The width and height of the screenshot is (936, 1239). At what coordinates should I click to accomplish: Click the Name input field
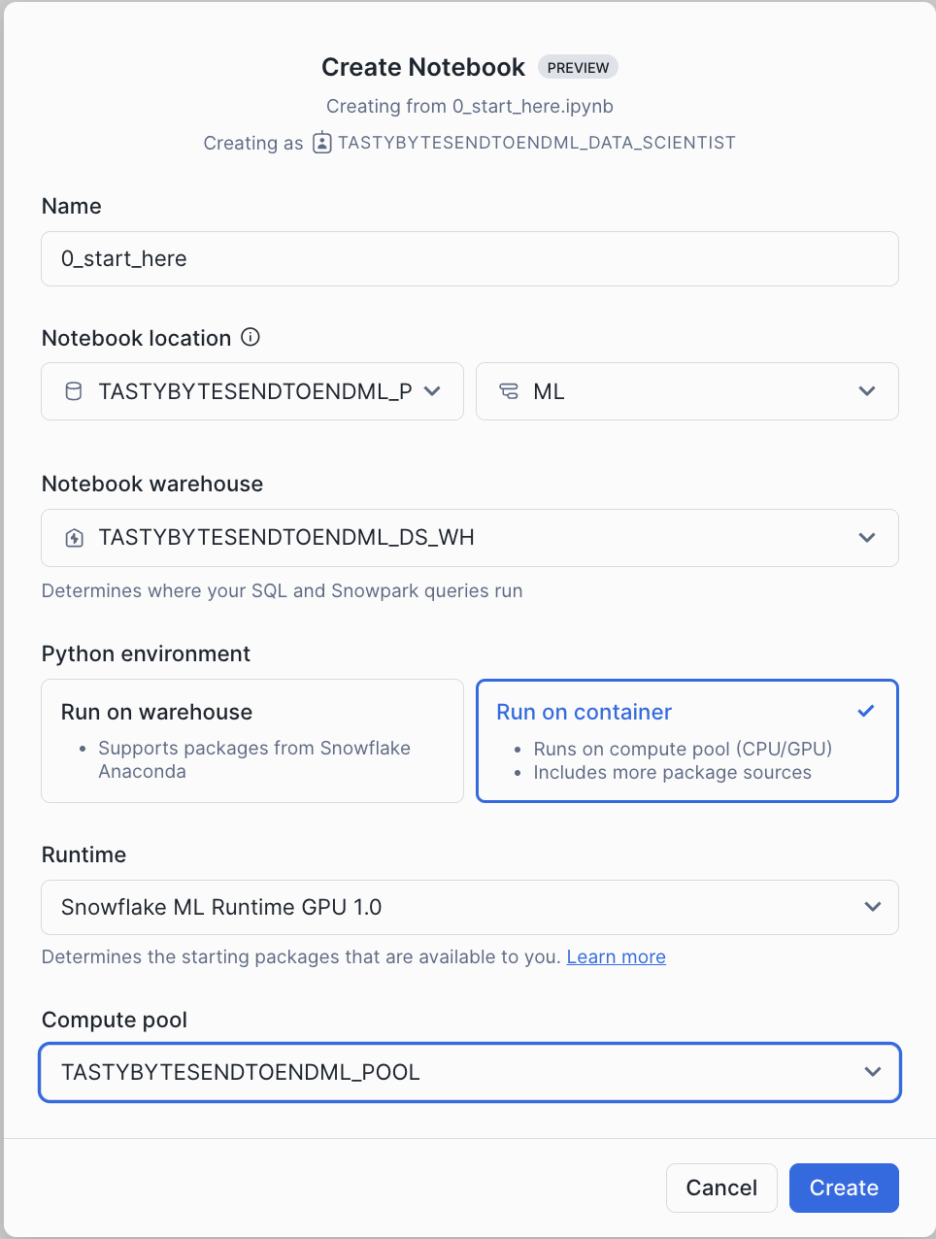pos(469,259)
